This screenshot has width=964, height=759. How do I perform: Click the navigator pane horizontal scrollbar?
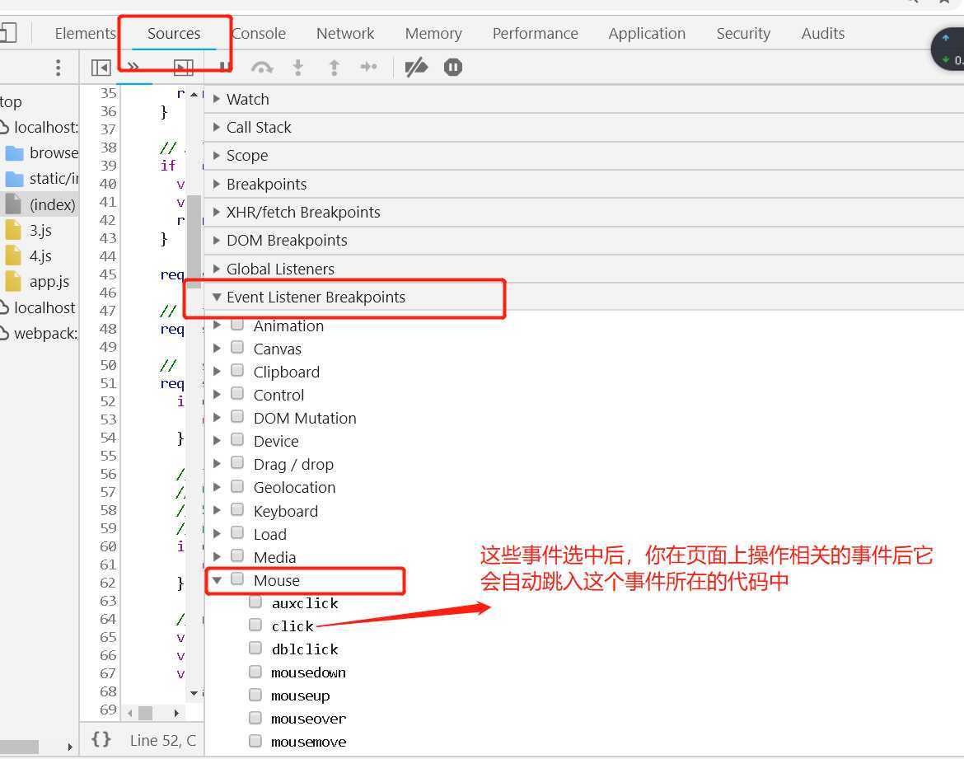point(19,746)
